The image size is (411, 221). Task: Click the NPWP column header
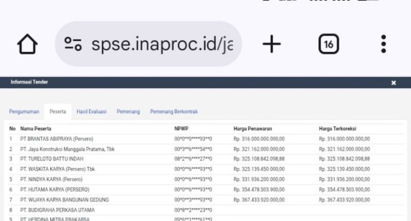pyautogui.click(x=181, y=129)
